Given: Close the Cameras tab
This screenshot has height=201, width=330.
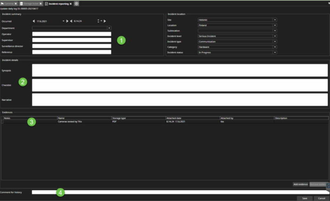Looking at the screenshot, I should click(16, 4).
